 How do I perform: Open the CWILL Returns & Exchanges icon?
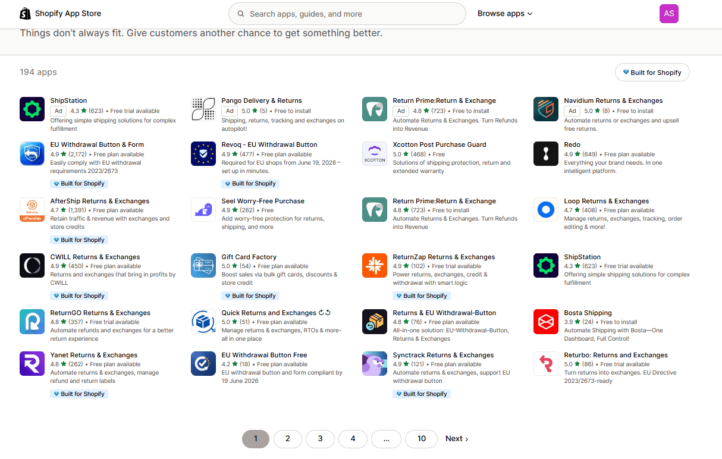[32, 266]
